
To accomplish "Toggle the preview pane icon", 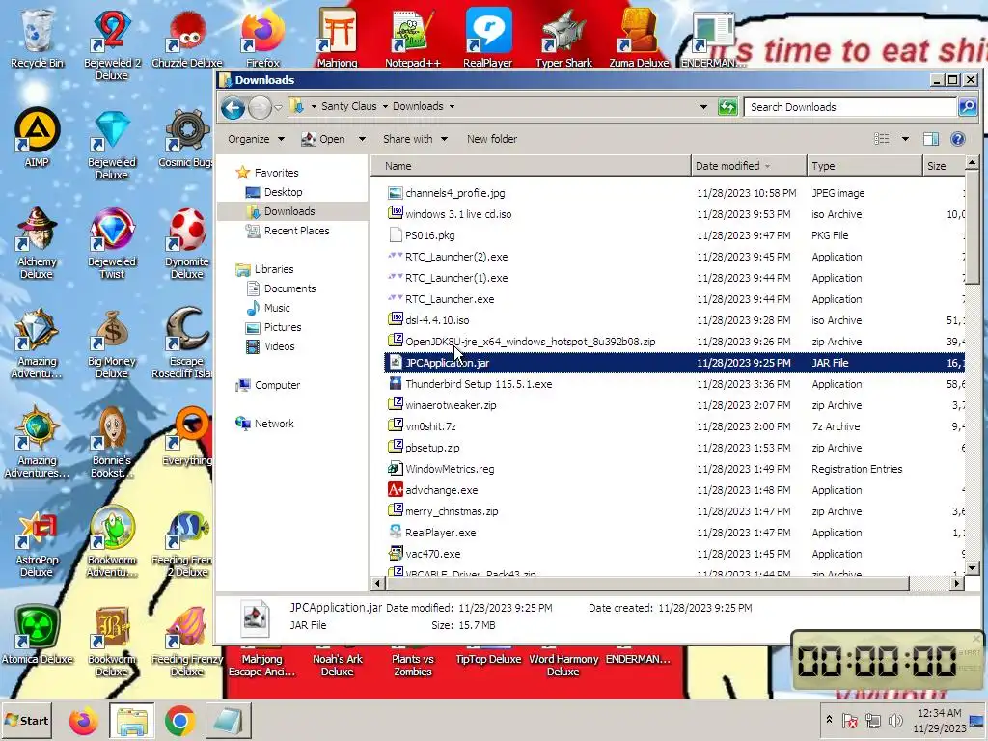I will [x=931, y=139].
